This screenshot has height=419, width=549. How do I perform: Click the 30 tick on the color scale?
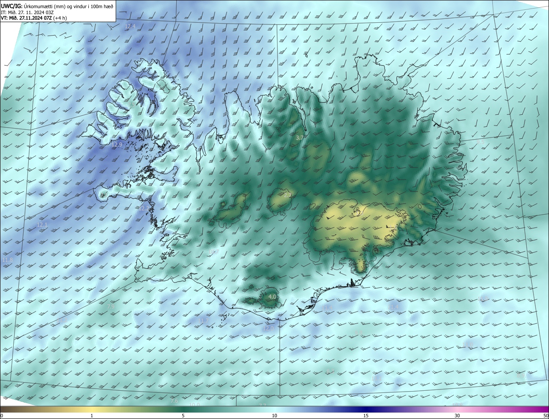coord(457,416)
